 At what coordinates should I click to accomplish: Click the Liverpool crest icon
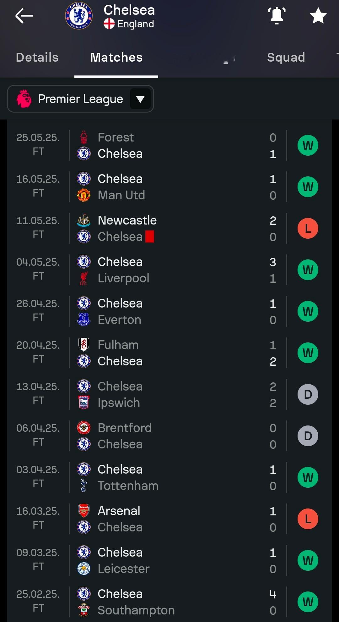84,278
